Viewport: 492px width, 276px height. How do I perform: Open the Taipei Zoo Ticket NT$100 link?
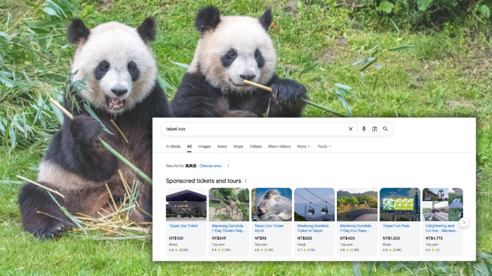pos(184,226)
